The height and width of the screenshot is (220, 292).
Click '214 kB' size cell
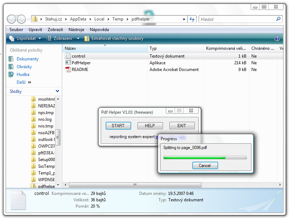240,63
